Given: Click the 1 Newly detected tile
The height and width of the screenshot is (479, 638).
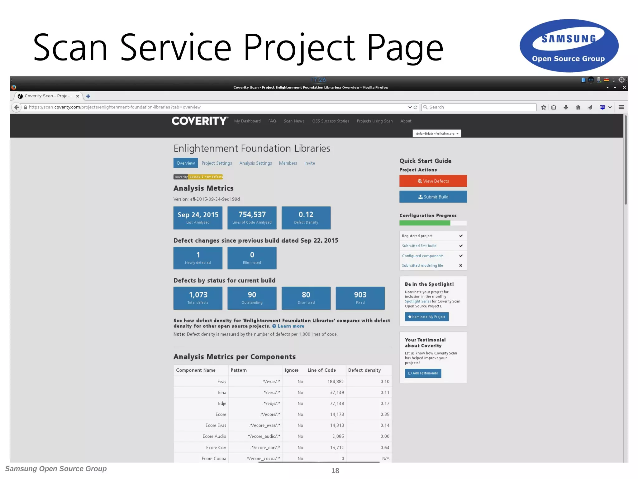Looking at the screenshot, I should point(198,258).
